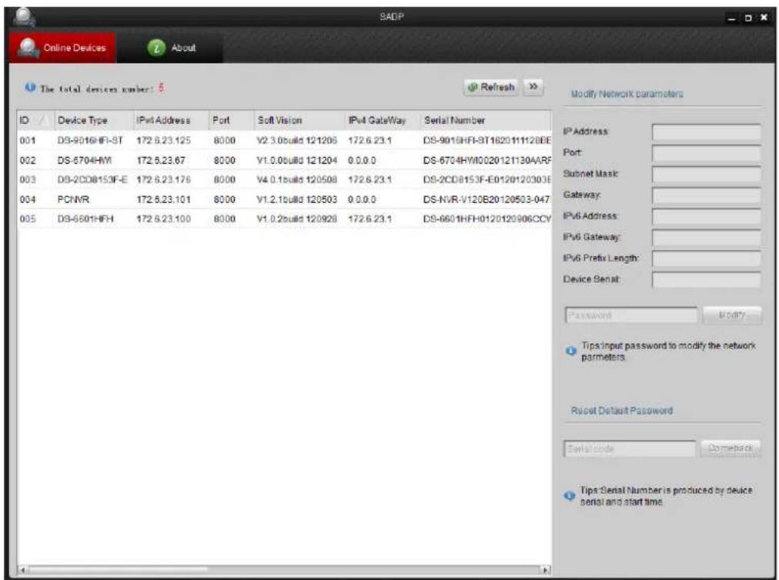Maximize the SADP window
Screen dimensions: 779x580
point(747,18)
